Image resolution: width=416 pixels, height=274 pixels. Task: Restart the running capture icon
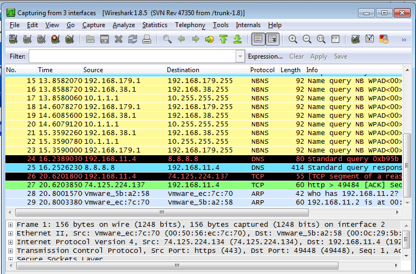point(69,39)
